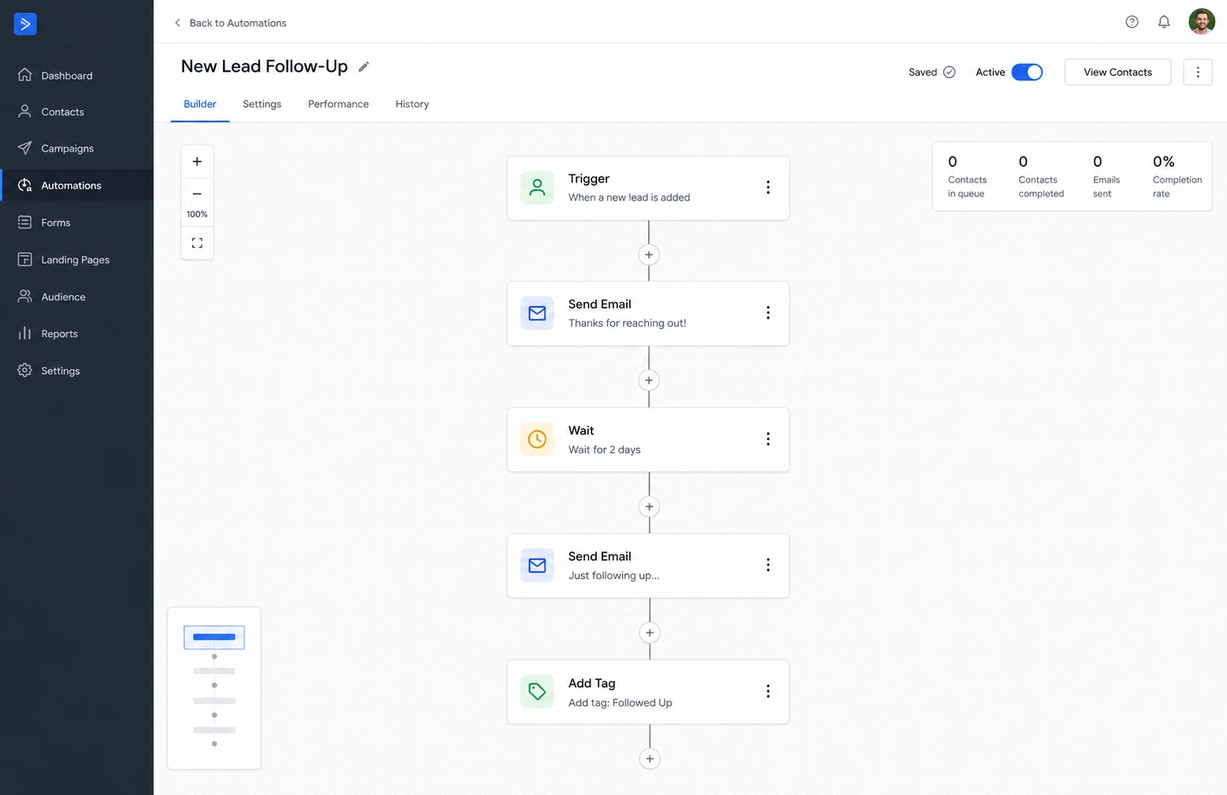Image resolution: width=1227 pixels, height=795 pixels.
Task: Click the 'Thanks for reaching out!' email icon
Action: 537,313
